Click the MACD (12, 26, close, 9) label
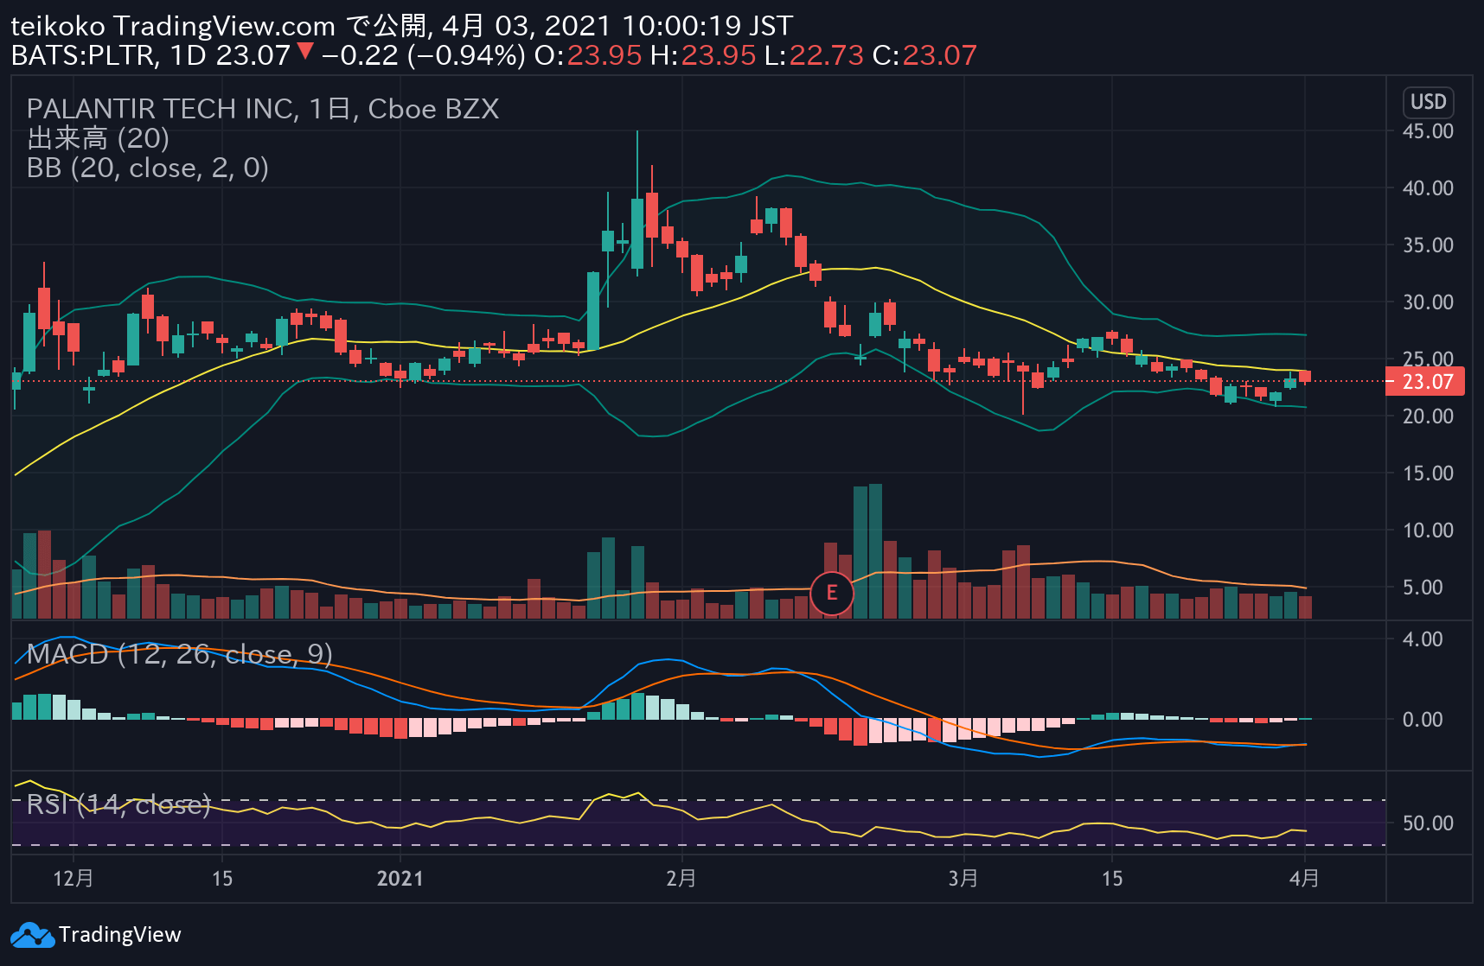This screenshot has height=966, width=1484. 179,654
